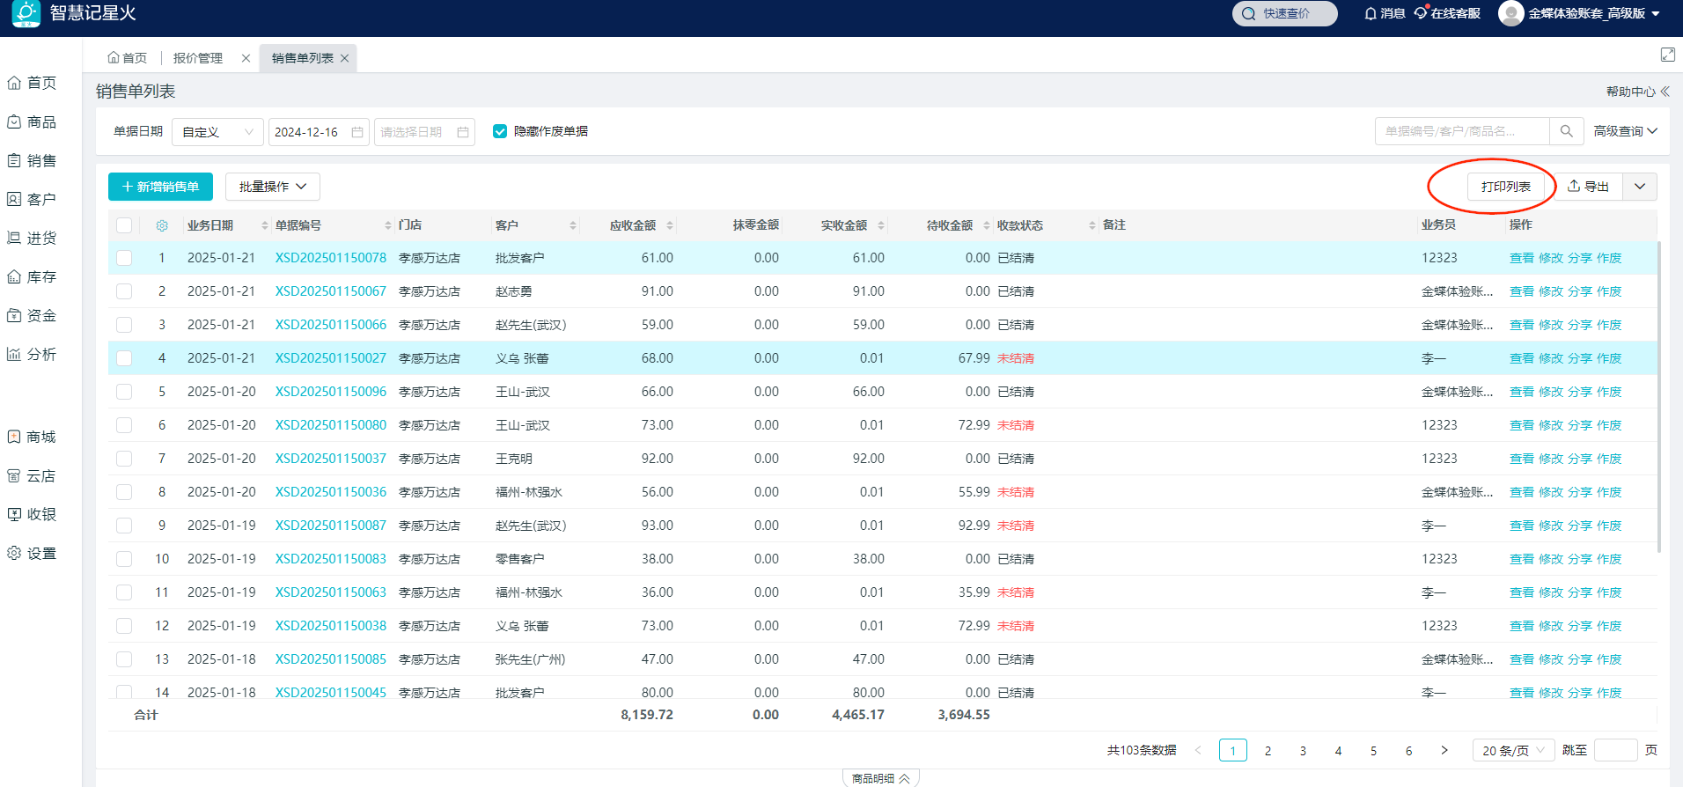Go to page 6
Image resolution: width=1683 pixels, height=787 pixels.
[1408, 750]
